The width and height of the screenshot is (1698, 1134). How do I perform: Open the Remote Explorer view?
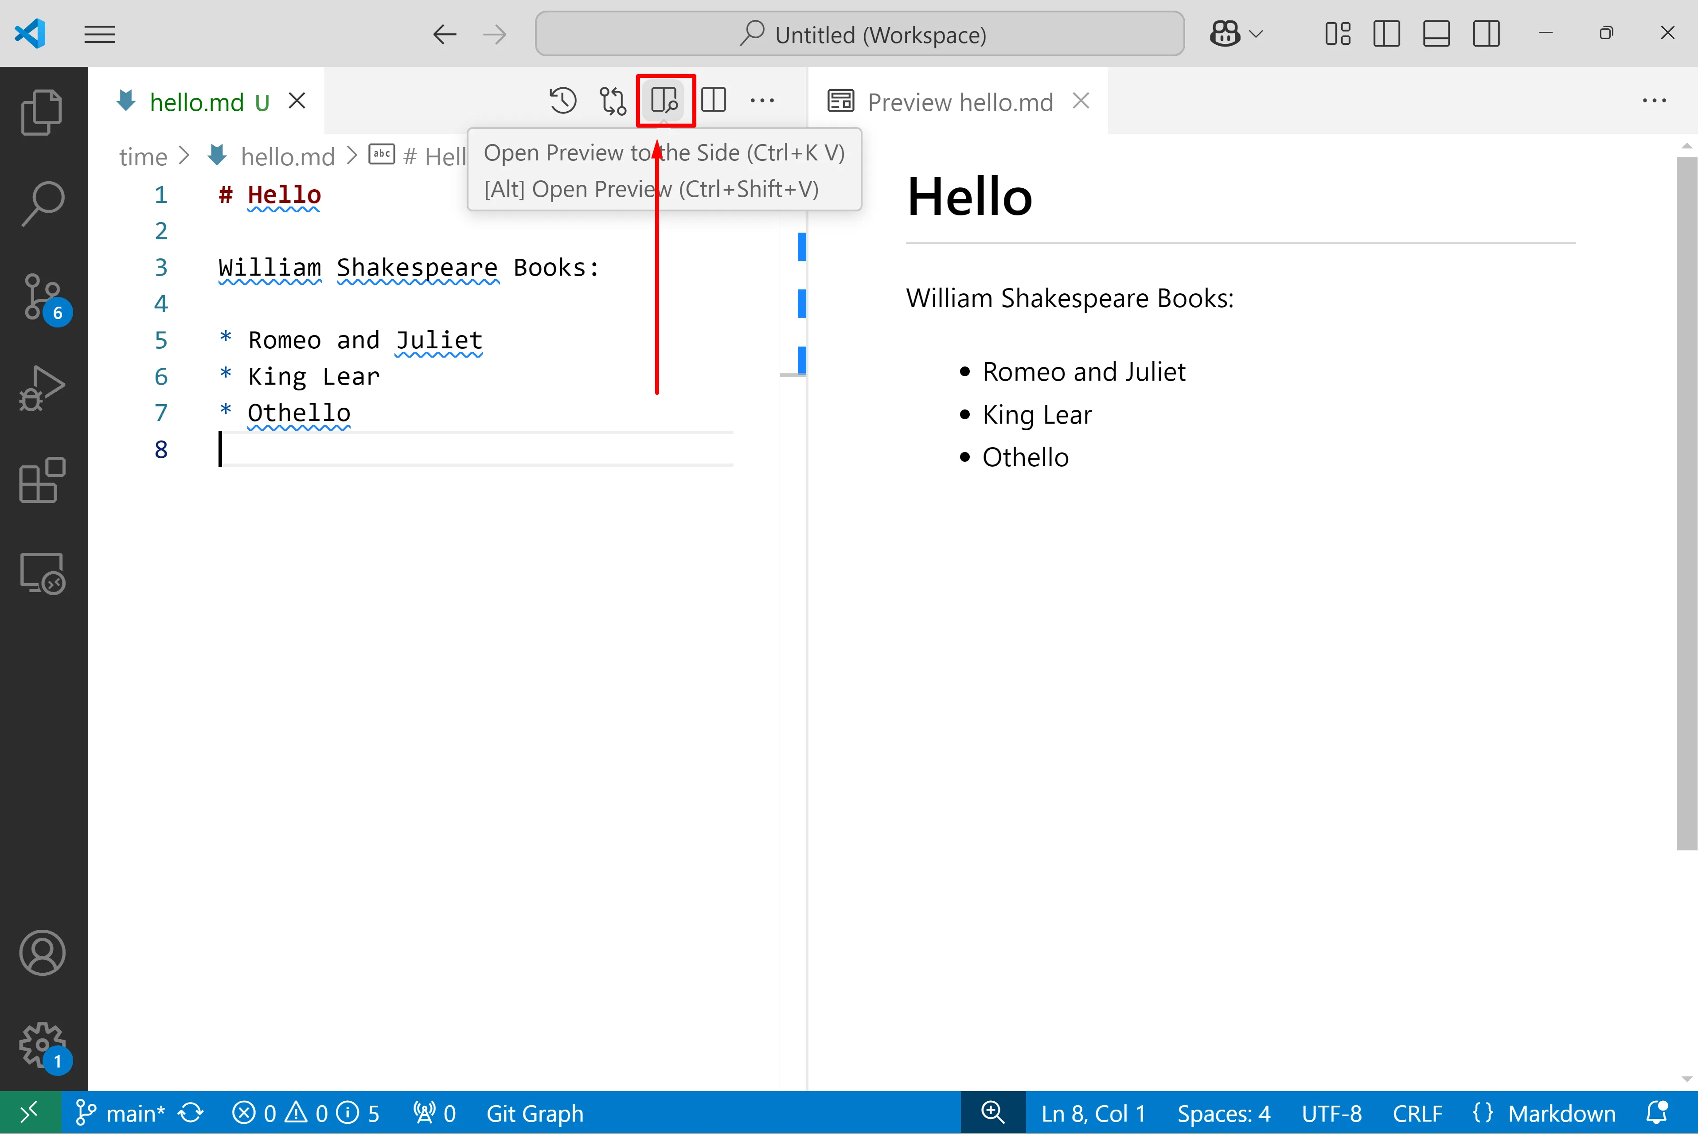click(x=42, y=573)
